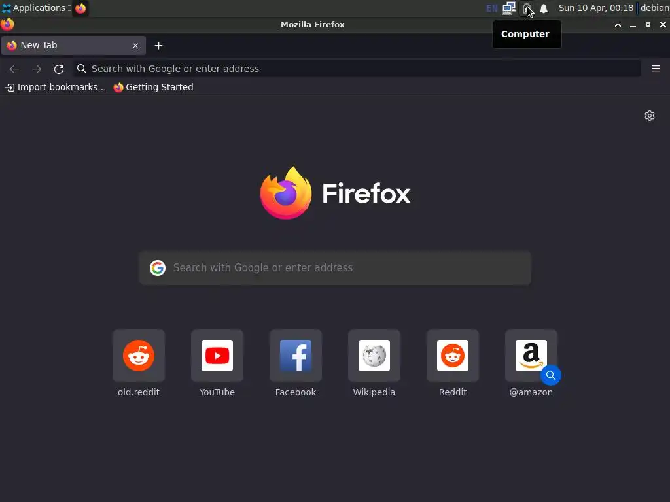Open the new tab personalize gear icon
The height and width of the screenshot is (502, 670).
(650, 116)
